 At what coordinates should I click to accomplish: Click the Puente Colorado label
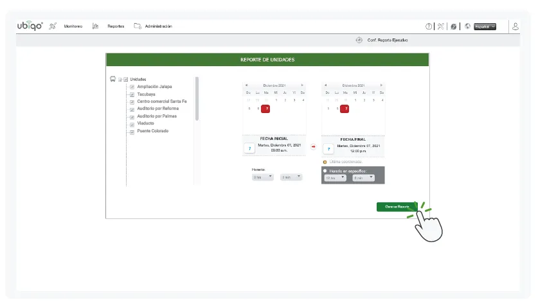(153, 130)
